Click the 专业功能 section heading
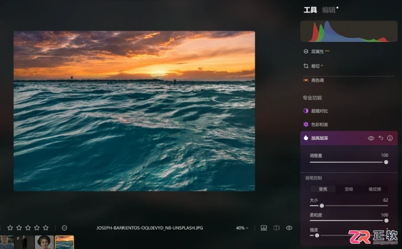Screen dimensions: 402x249 [x=312, y=98]
